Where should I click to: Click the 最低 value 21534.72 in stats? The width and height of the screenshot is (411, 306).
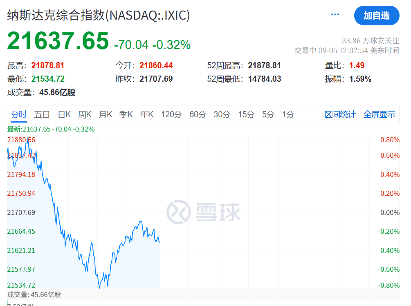pyautogui.click(x=48, y=79)
